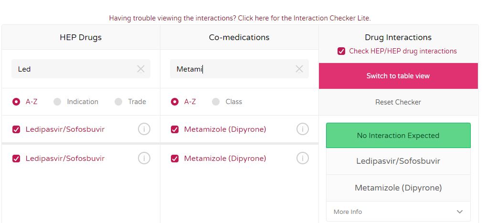Uncheck the second Metamizole (Dipyrone) checkbox
497x223 pixels.
pos(175,158)
